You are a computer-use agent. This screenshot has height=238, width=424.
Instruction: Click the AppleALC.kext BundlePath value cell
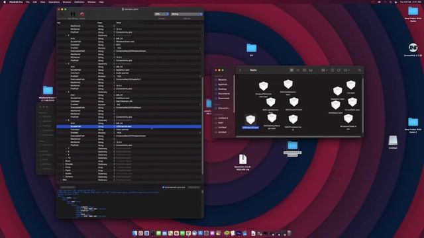point(158,70)
